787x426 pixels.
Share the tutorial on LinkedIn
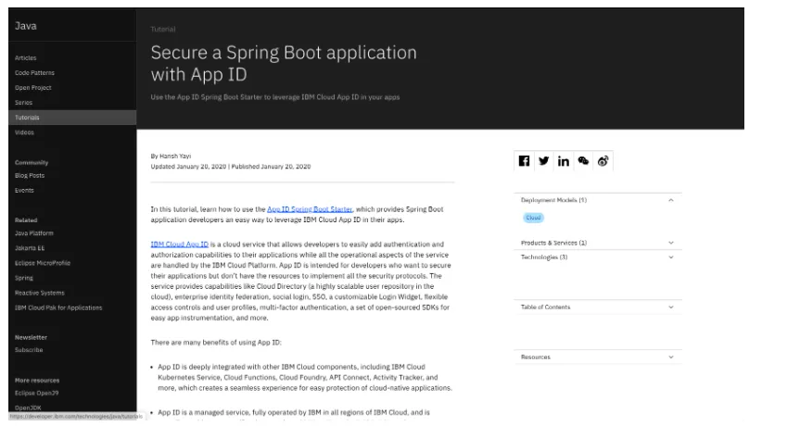pyautogui.click(x=564, y=161)
